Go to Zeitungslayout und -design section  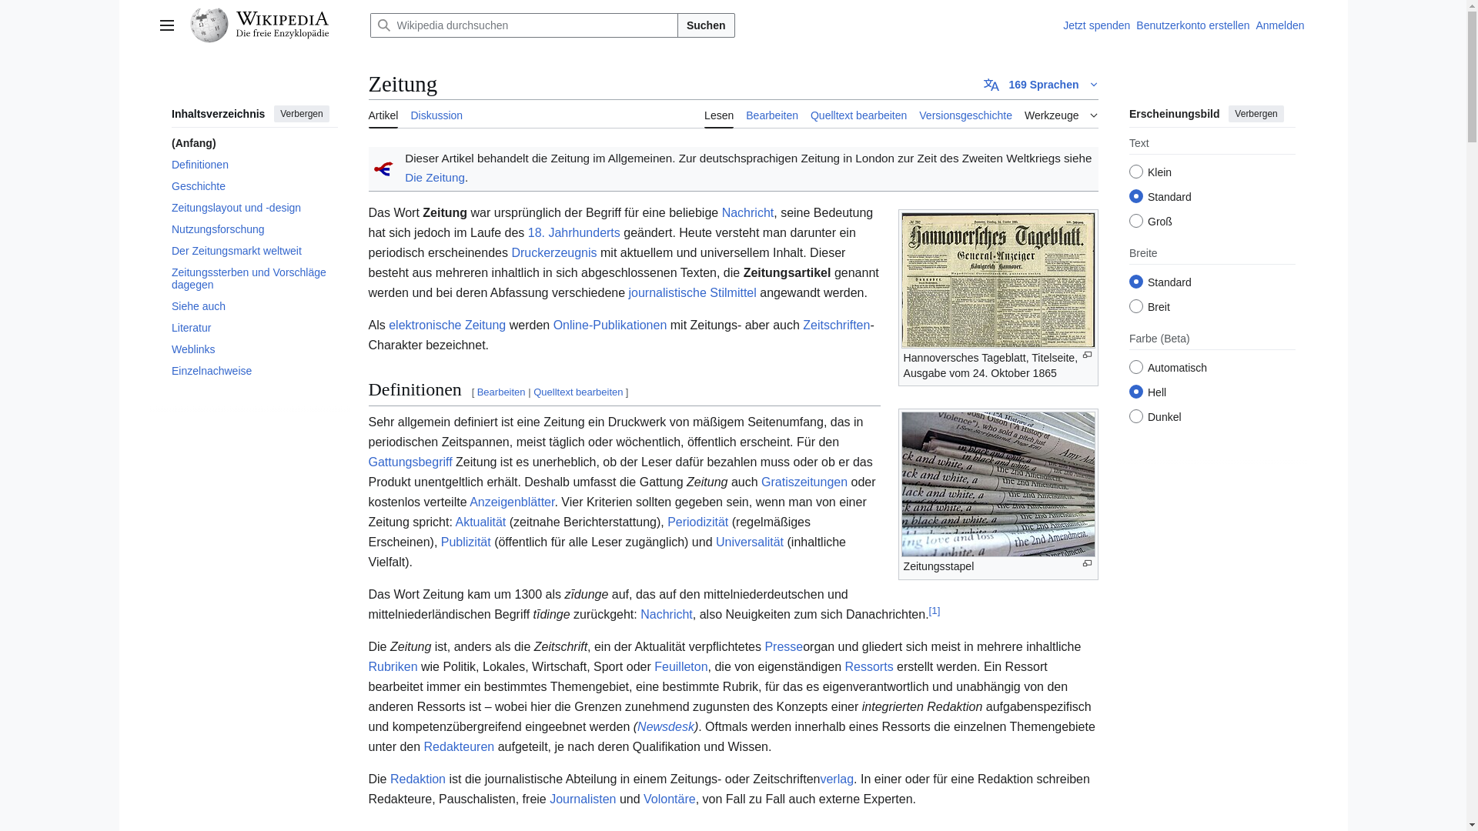point(236,208)
